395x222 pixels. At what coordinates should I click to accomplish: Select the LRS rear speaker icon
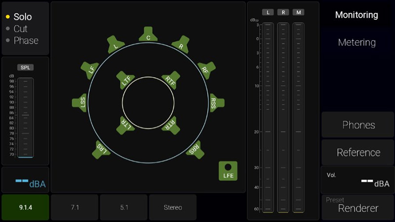[102, 149]
